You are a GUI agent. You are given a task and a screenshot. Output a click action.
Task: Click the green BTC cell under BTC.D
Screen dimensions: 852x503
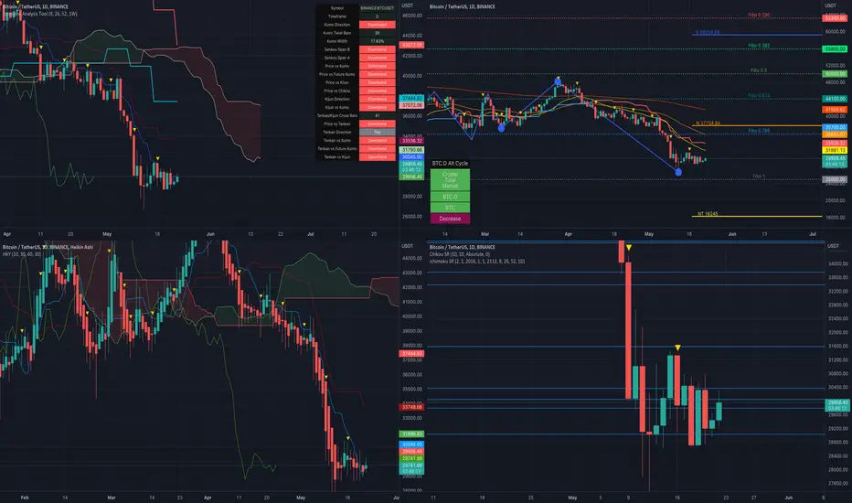[x=450, y=208]
